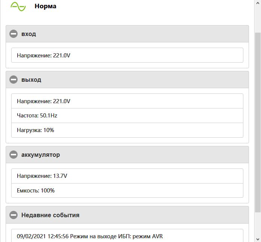Click the Нагрузка: 10% row
The height and width of the screenshot is (242, 261).
(x=127, y=130)
